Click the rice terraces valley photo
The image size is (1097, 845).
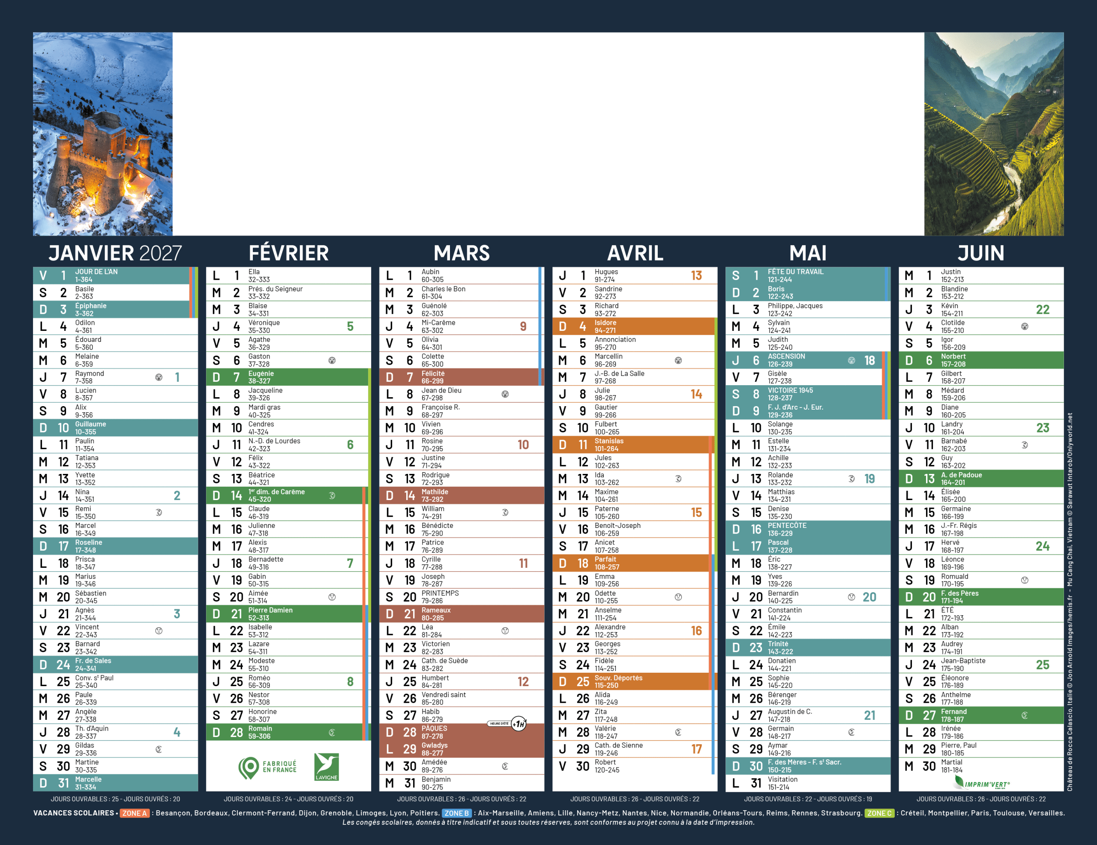pyautogui.click(x=994, y=134)
